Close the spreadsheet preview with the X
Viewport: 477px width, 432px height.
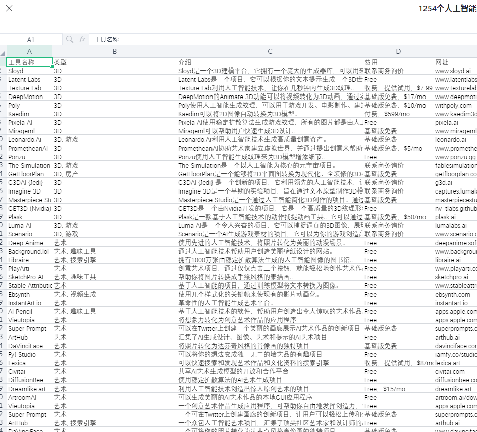9,8
